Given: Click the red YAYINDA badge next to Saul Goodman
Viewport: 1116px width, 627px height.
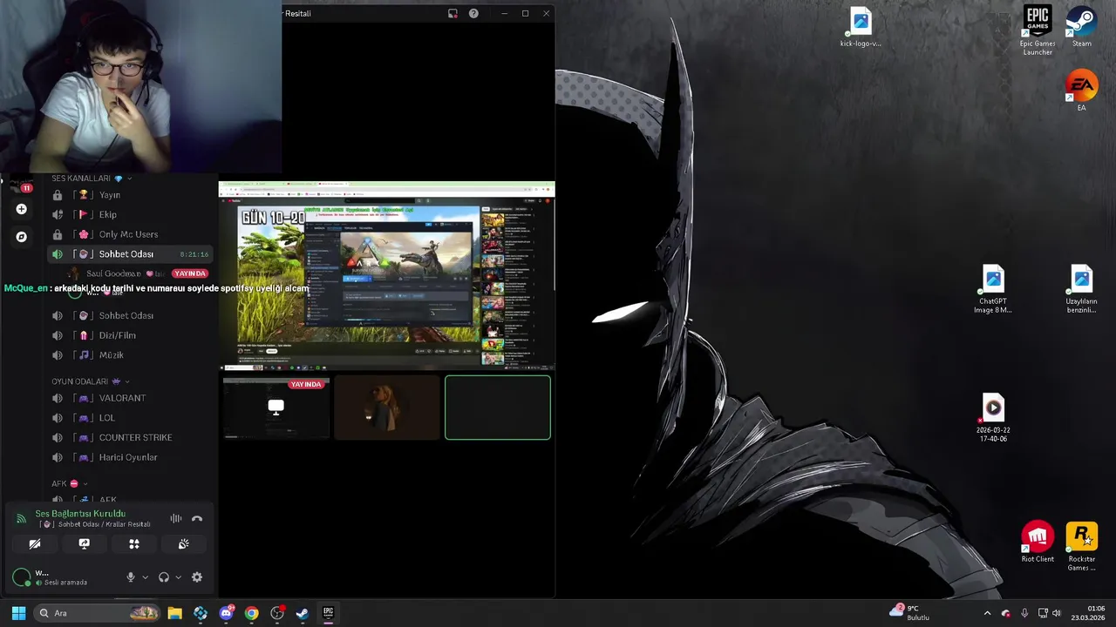Looking at the screenshot, I should [x=189, y=273].
